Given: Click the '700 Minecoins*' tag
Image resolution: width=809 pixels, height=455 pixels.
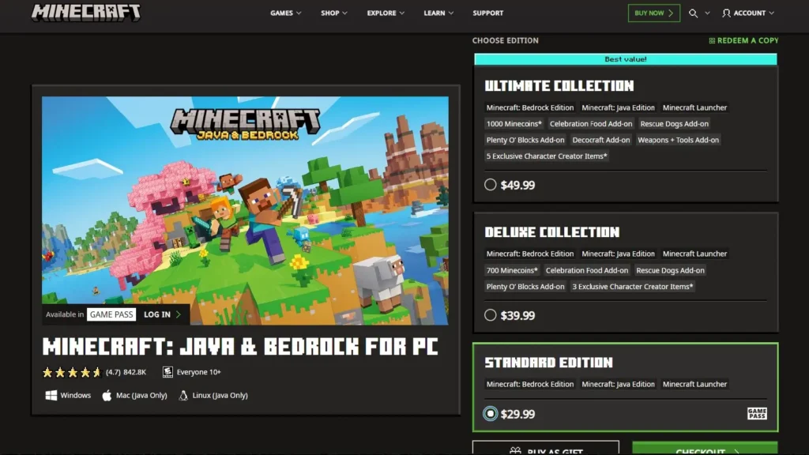Looking at the screenshot, I should click(x=512, y=270).
